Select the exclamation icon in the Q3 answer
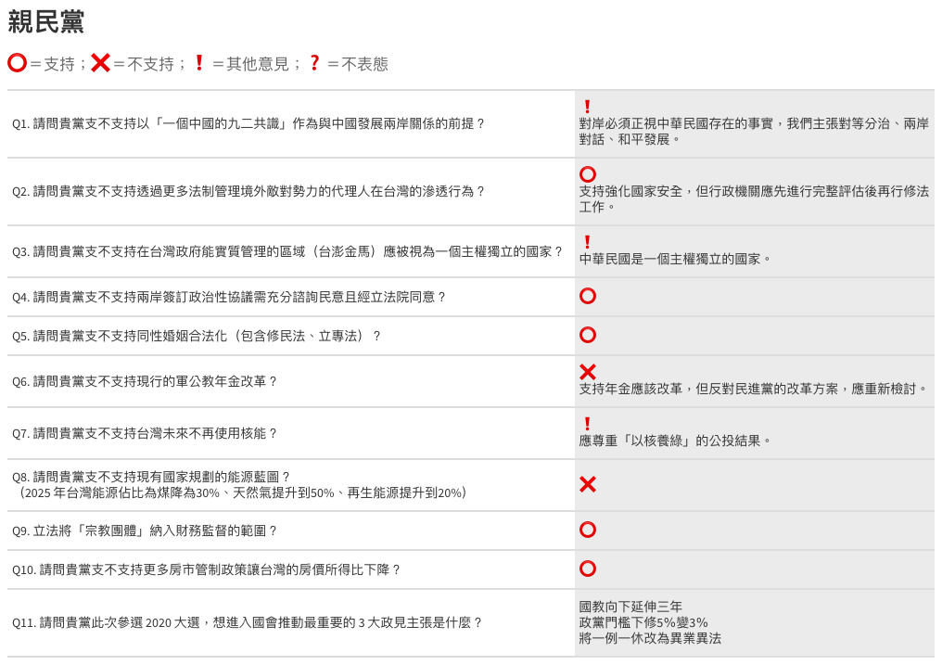 (x=587, y=241)
